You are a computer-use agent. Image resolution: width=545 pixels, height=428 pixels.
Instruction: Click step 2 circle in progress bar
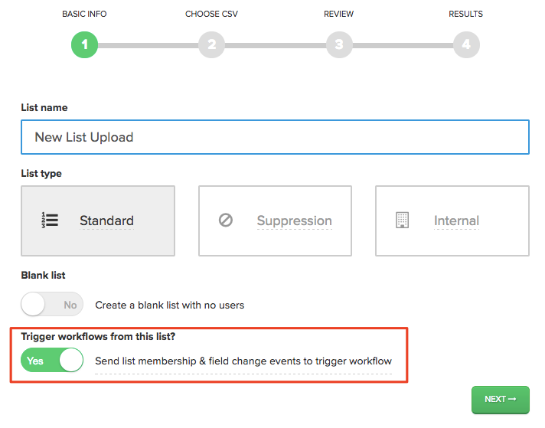click(212, 45)
